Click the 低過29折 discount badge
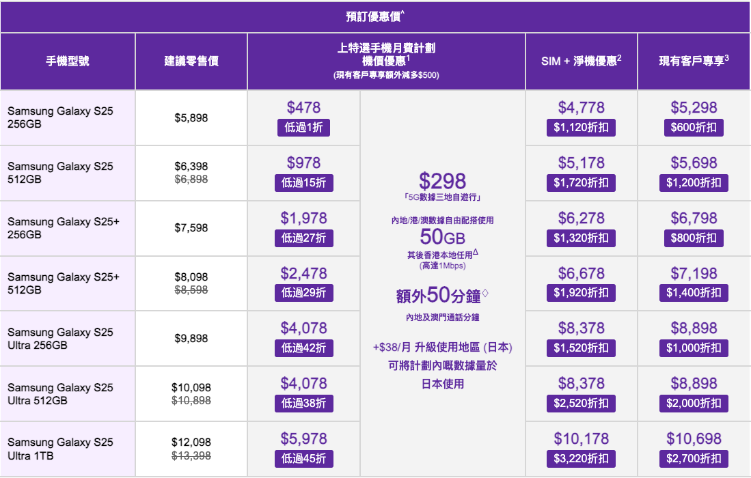This screenshot has width=751, height=478. click(x=303, y=293)
